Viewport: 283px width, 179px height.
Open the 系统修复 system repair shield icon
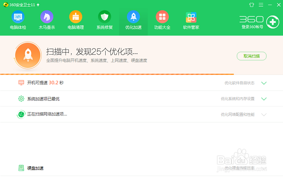click(x=105, y=17)
